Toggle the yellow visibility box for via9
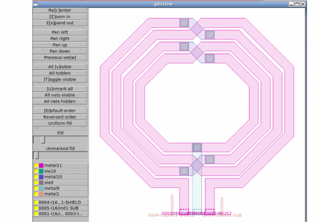323x222 pixels. point(36,183)
